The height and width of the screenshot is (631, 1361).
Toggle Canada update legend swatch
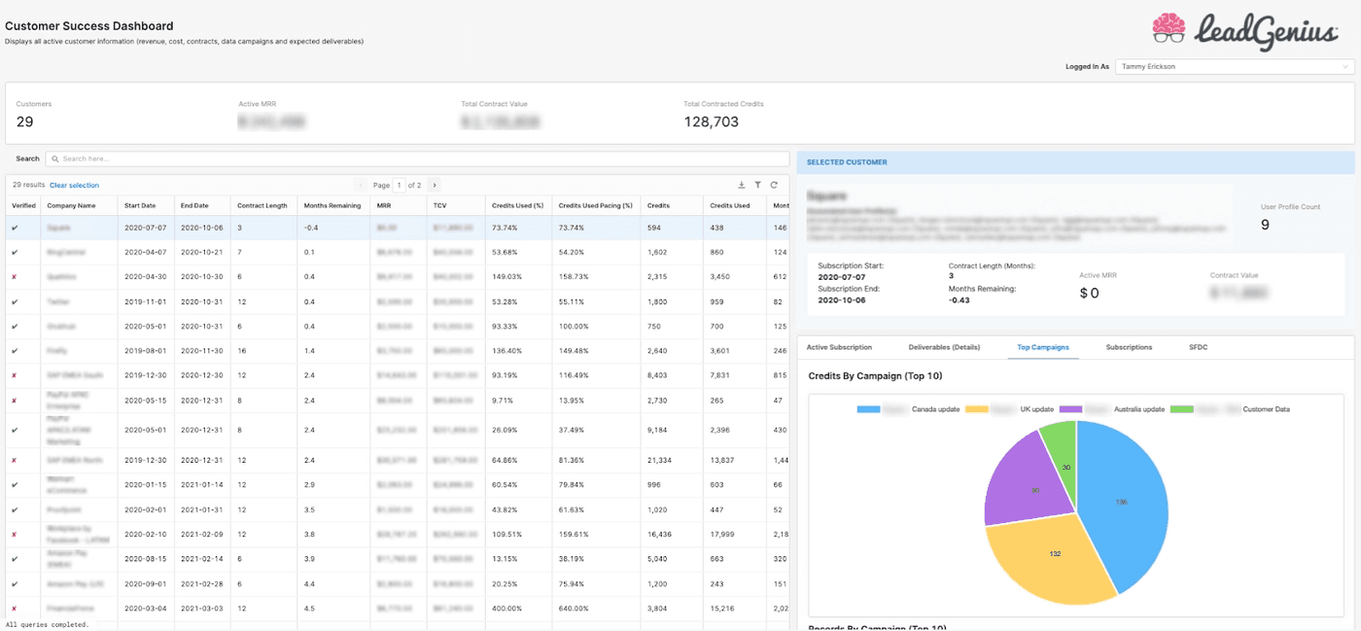[869, 409]
